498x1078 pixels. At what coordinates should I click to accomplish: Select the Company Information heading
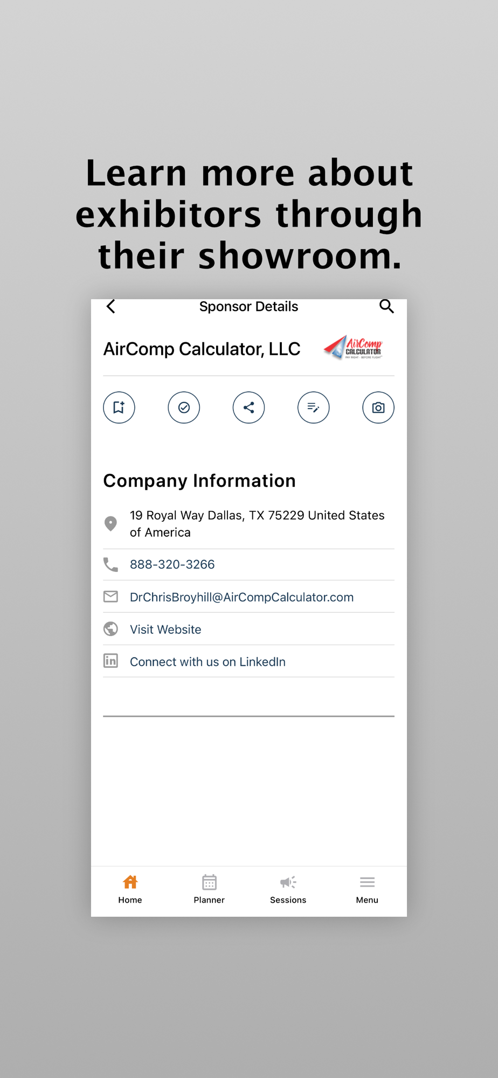tap(199, 481)
